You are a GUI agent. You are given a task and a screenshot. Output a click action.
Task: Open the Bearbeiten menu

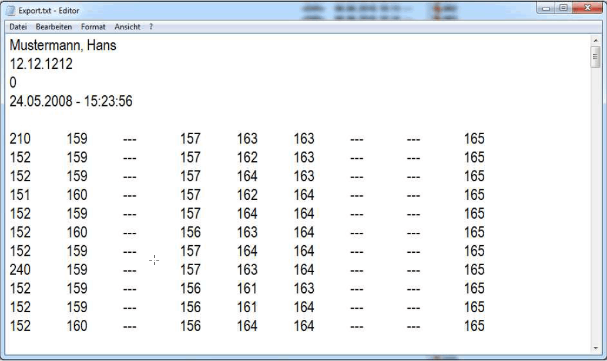coord(55,26)
